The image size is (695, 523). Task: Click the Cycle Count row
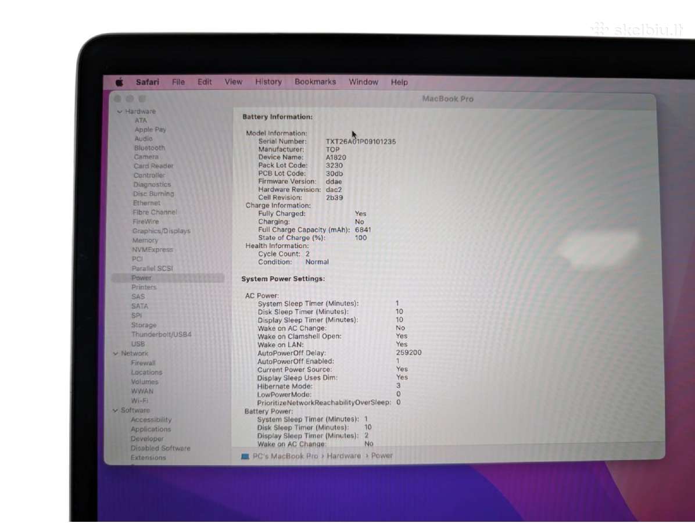tap(284, 255)
